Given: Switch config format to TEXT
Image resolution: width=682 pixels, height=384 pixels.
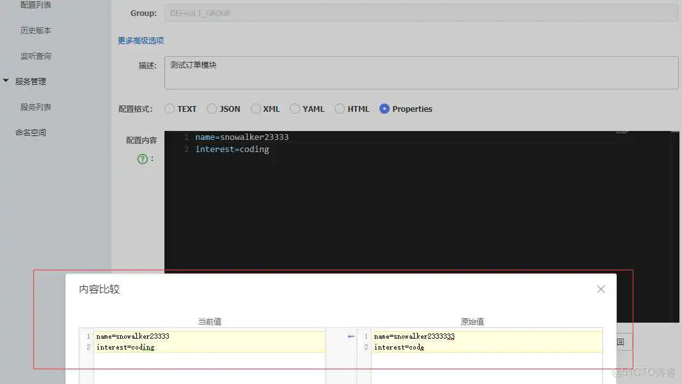Looking at the screenshot, I should tap(169, 109).
